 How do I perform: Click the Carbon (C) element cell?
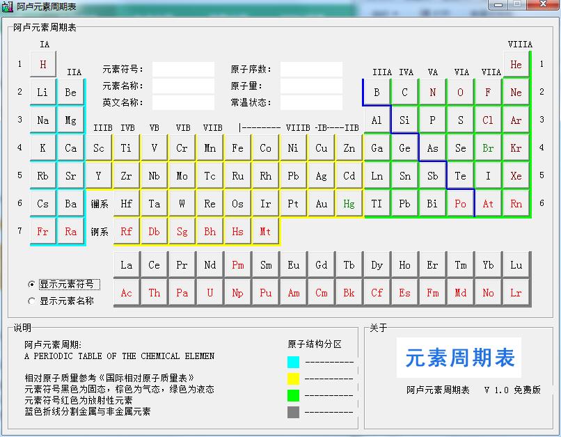(x=404, y=92)
